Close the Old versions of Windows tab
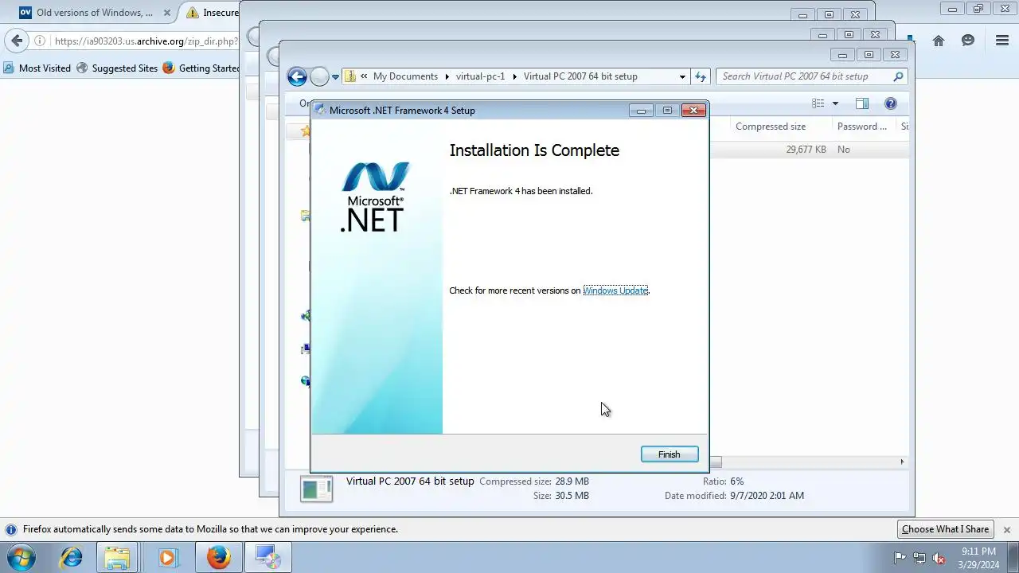The height and width of the screenshot is (573, 1019). (166, 13)
